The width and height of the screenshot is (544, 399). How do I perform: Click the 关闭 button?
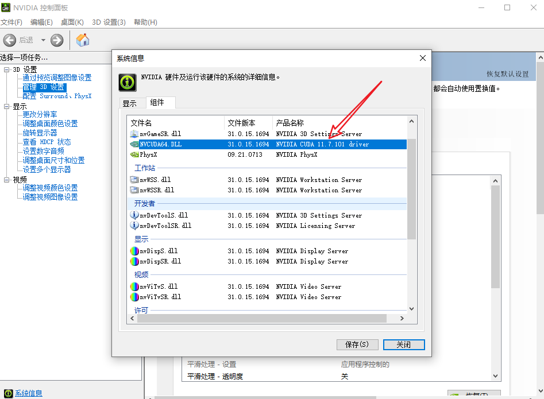[x=404, y=344]
